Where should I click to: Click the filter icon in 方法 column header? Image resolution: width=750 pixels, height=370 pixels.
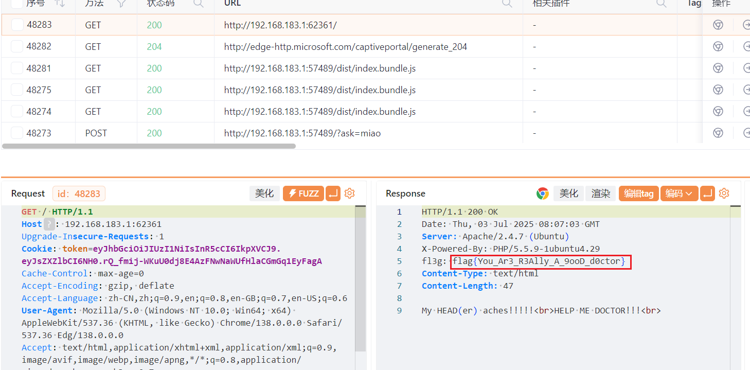click(x=121, y=3)
